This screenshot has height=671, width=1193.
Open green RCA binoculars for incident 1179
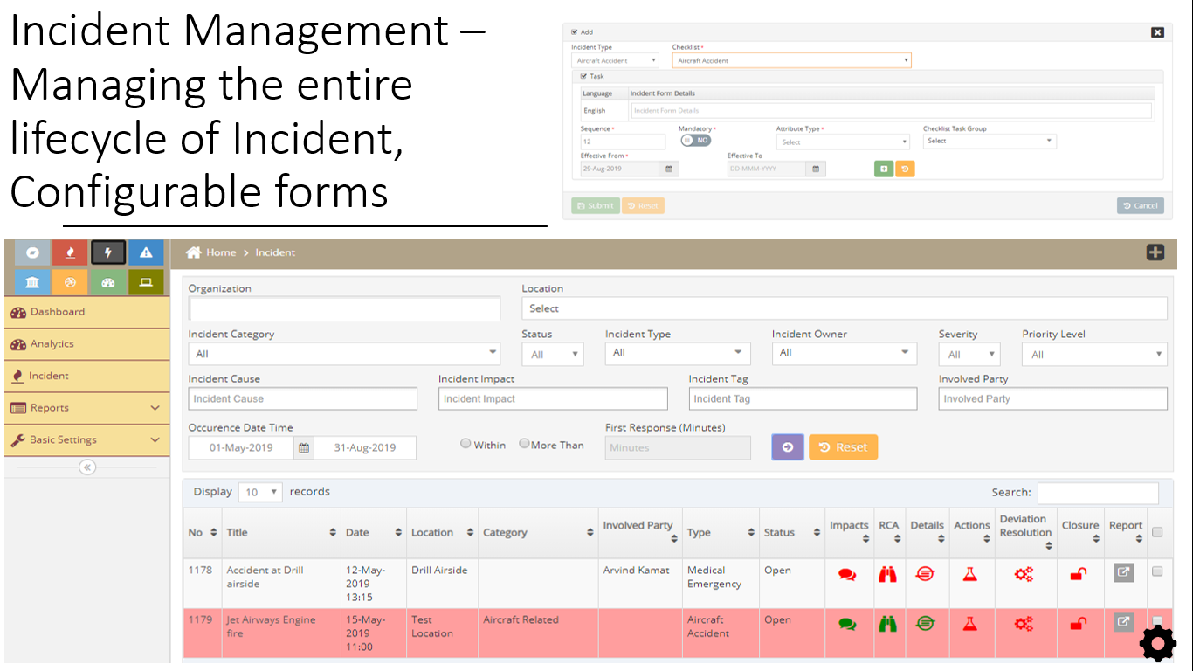tap(888, 624)
